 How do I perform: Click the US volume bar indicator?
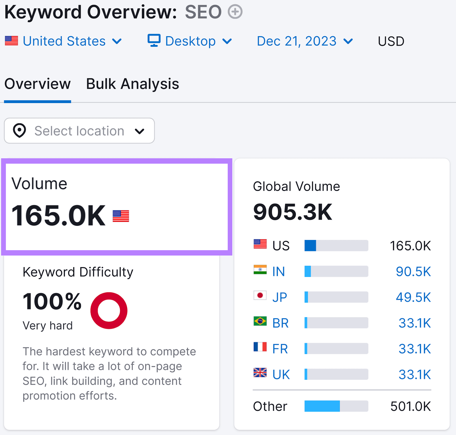(x=310, y=245)
